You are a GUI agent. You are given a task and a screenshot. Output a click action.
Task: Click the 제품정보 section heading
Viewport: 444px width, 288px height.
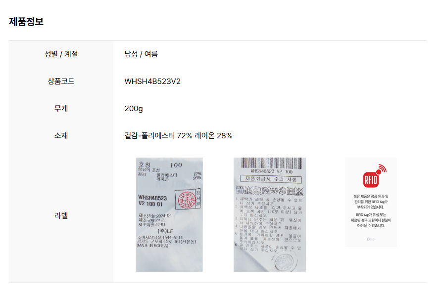26,21
